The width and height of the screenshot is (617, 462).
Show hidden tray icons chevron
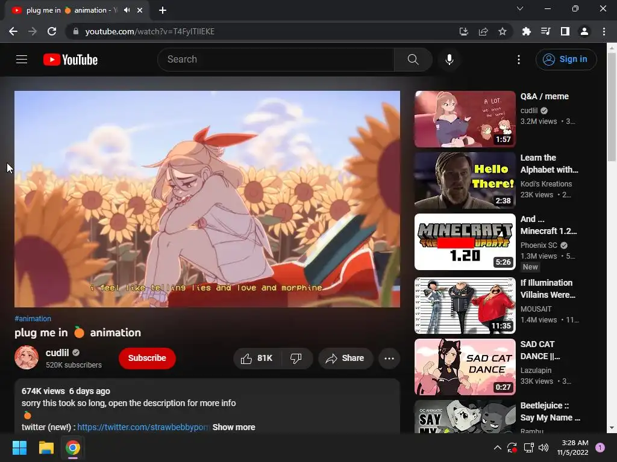pos(497,448)
